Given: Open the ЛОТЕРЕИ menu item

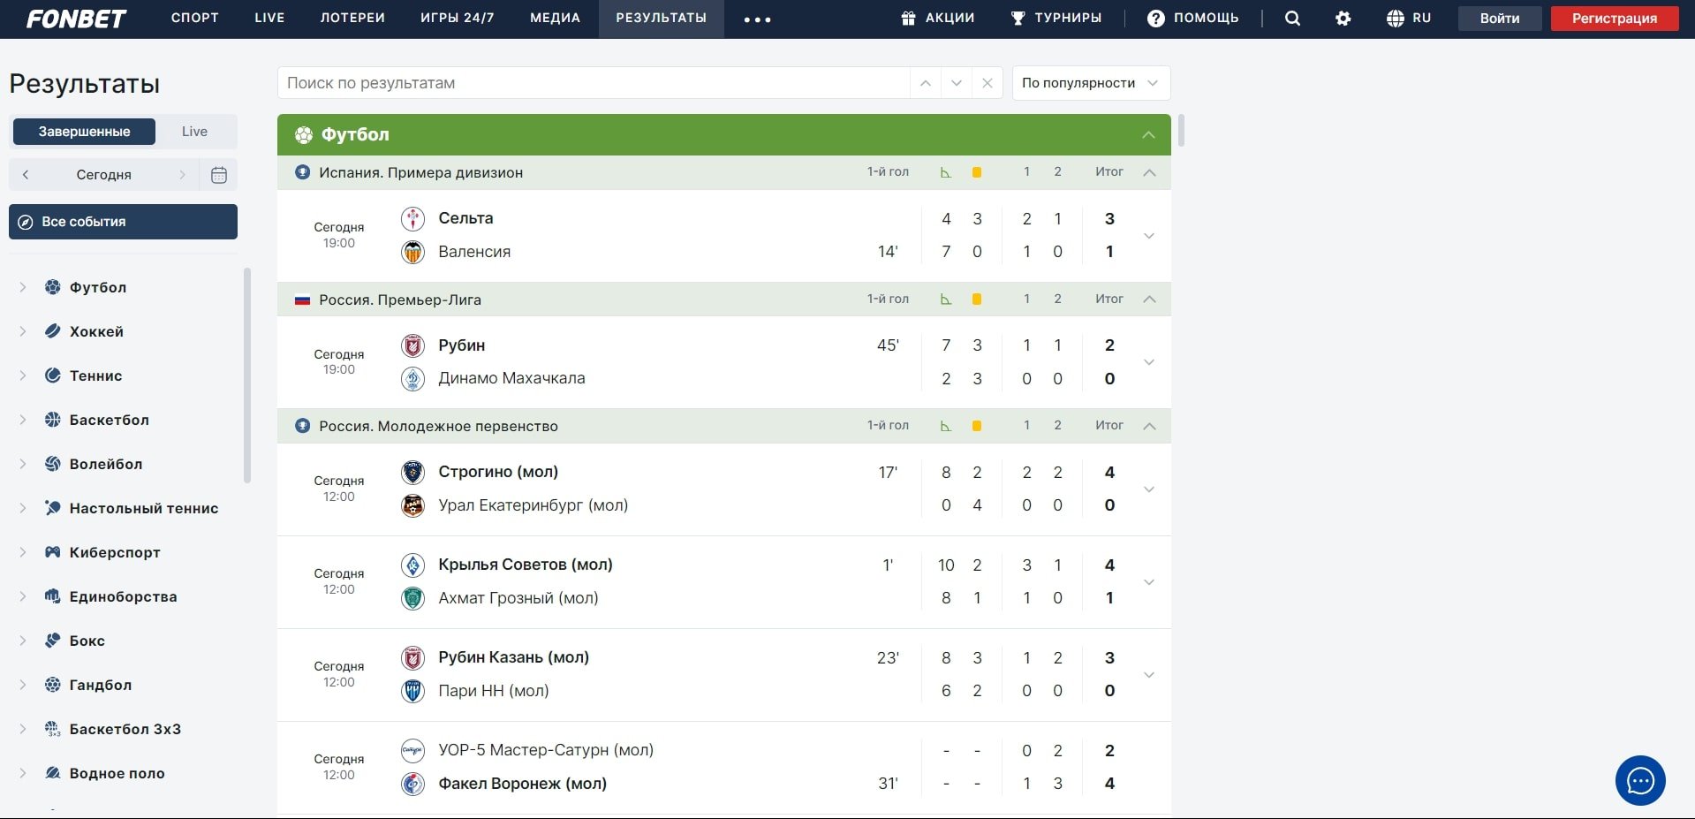Looking at the screenshot, I should 352,19.
